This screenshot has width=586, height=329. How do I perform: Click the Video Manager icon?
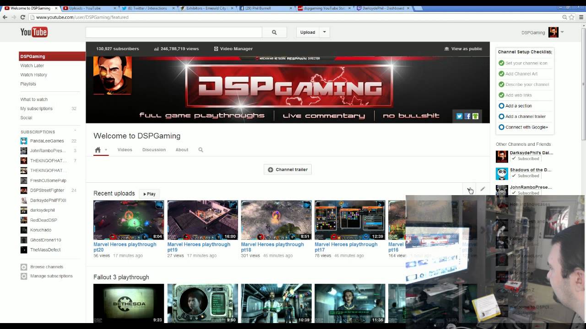coord(216,49)
